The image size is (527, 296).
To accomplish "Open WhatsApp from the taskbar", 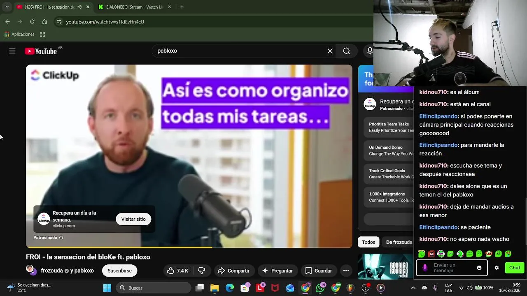I will 320,288.
